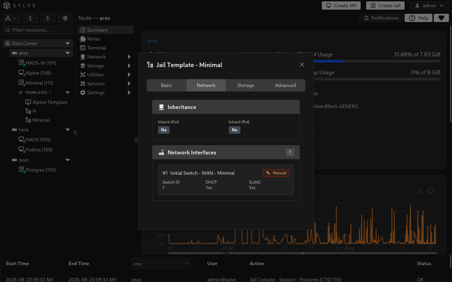This screenshot has width=452, height=282.
Task: Click the Sylve logo cube icon
Action: [7, 6]
